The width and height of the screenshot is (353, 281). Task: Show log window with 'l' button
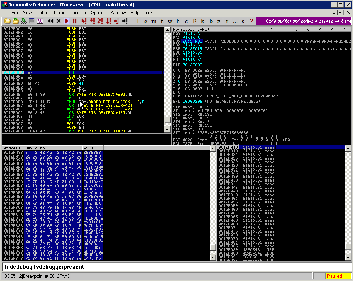[138, 21]
